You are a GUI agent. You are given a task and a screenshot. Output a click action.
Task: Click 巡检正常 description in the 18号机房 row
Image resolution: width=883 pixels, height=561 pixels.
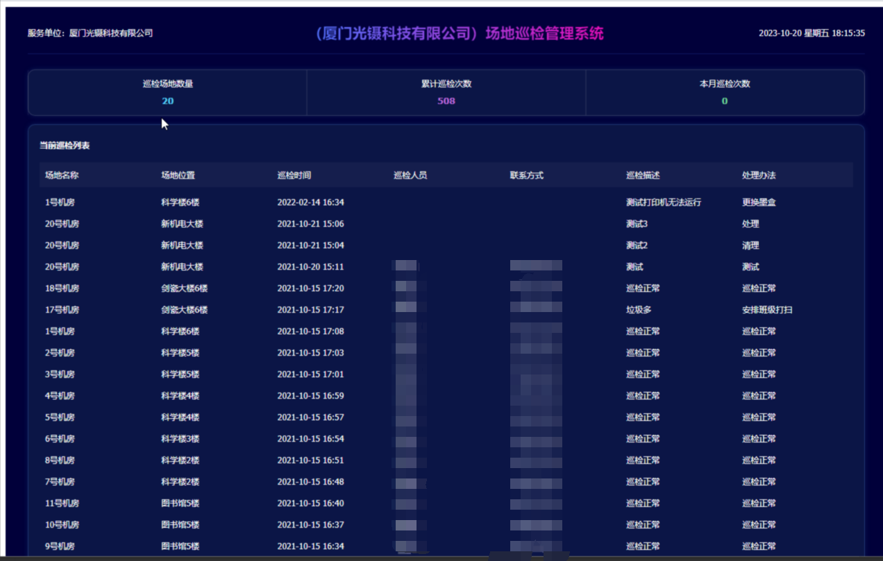tap(643, 288)
